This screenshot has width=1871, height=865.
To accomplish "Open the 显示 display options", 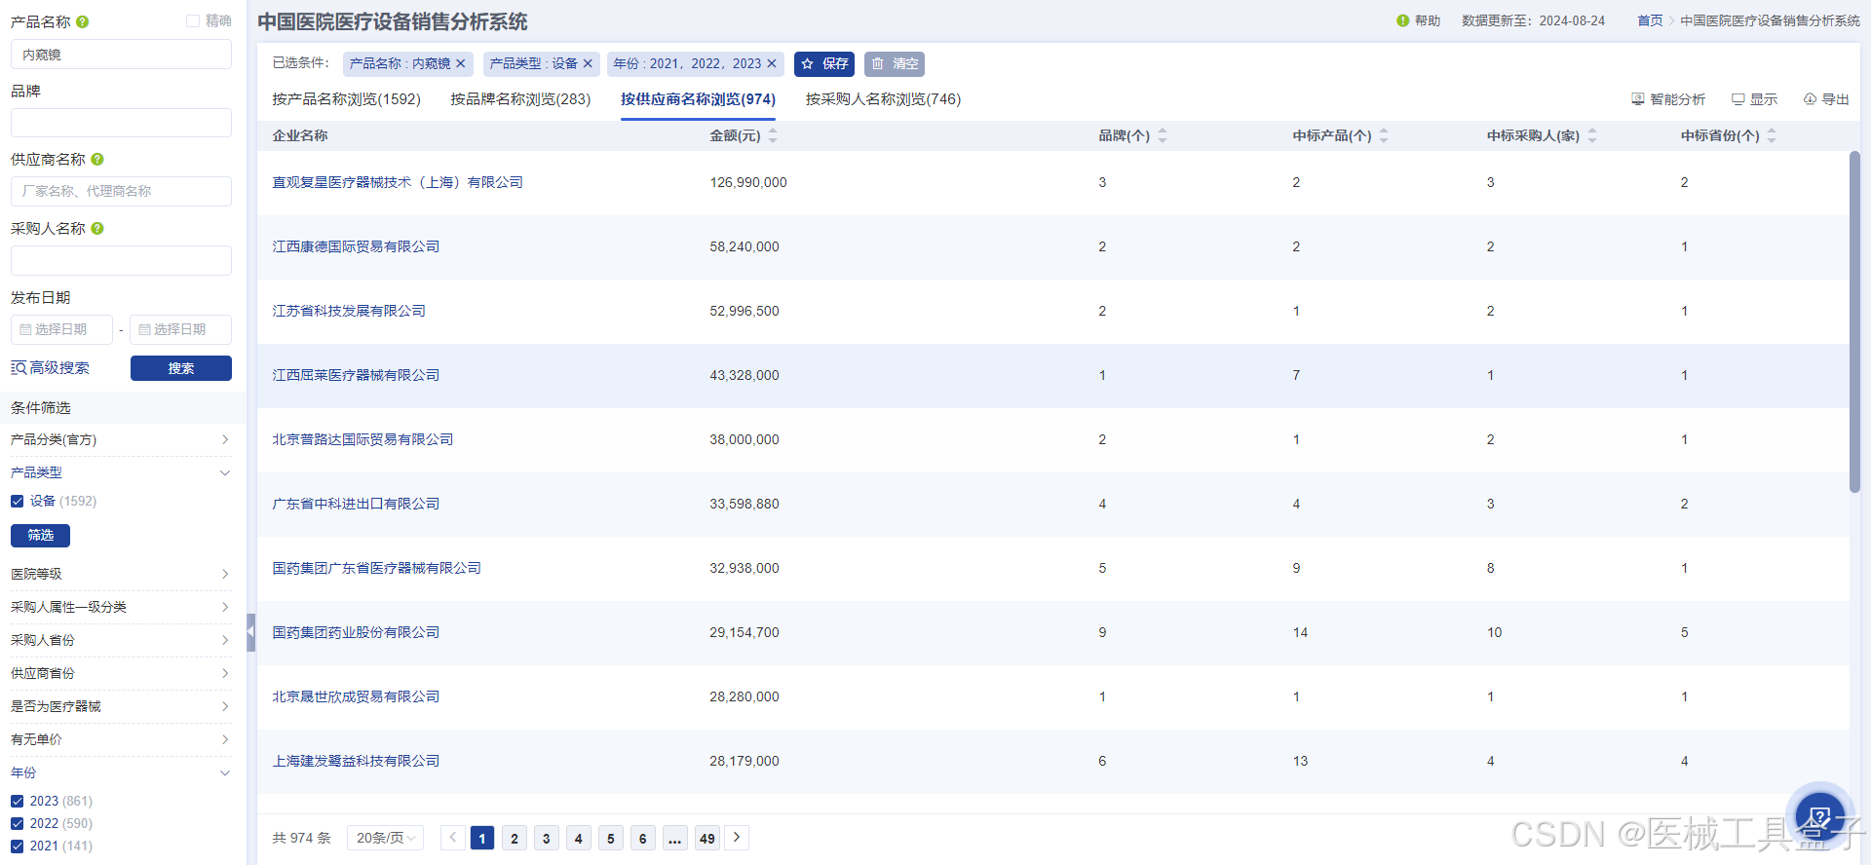I will coord(1754,99).
